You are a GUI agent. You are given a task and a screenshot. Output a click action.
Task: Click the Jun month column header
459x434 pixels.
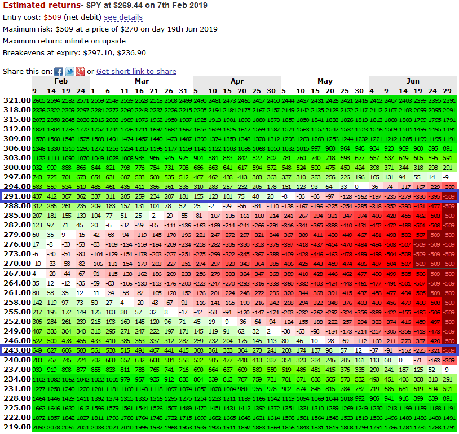(x=413, y=81)
